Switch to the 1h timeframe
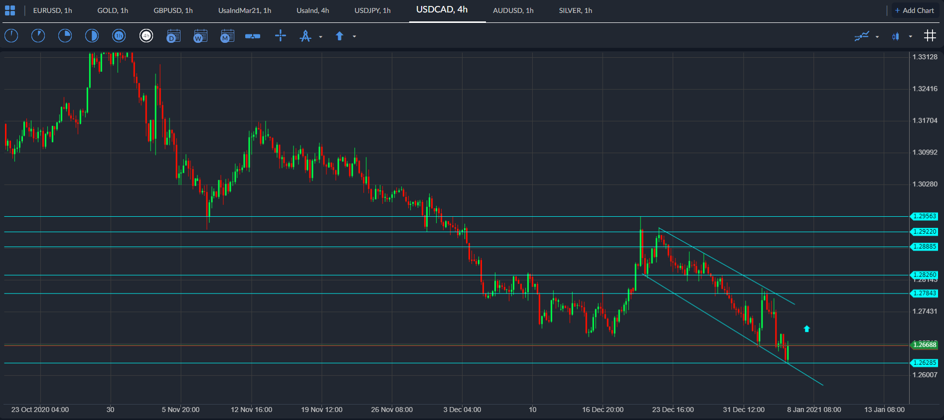The height and width of the screenshot is (420, 944). (x=119, y=36)
